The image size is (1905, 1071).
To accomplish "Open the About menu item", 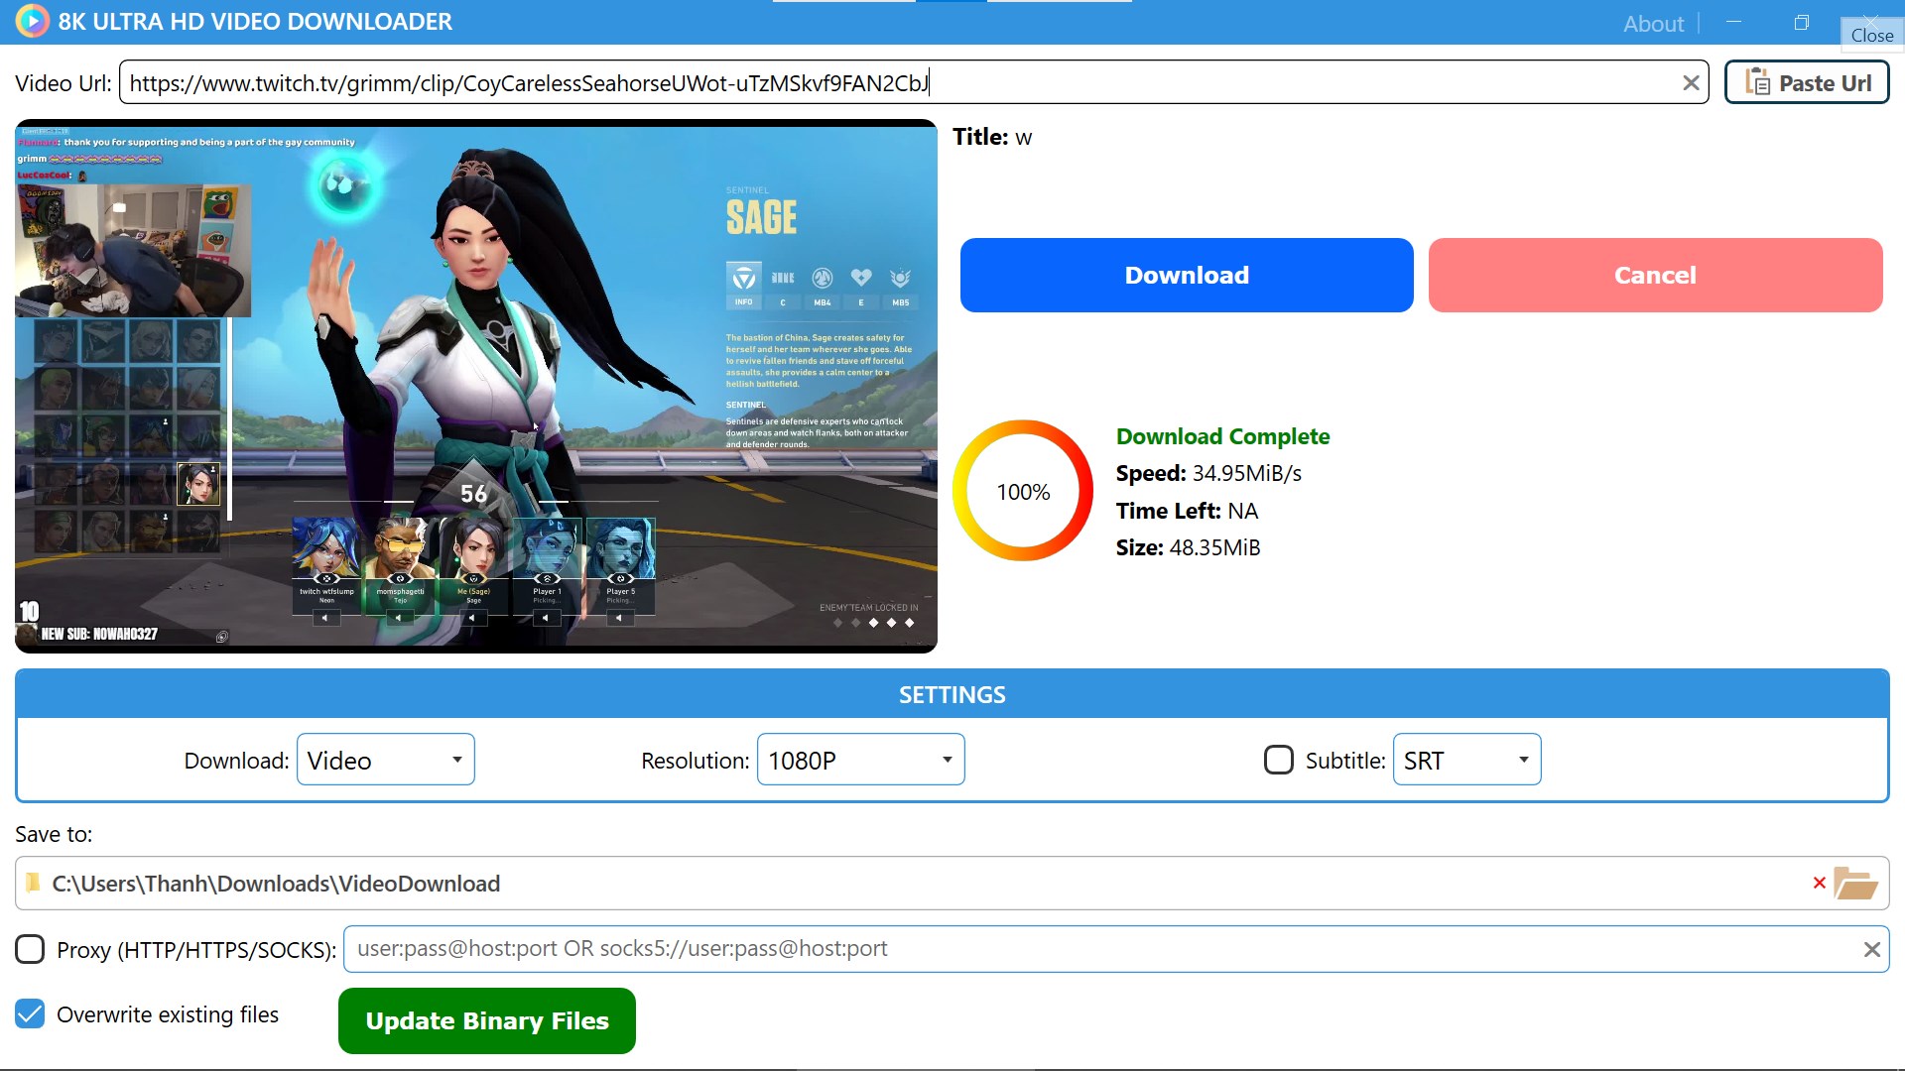I will tap(1653, 24).
